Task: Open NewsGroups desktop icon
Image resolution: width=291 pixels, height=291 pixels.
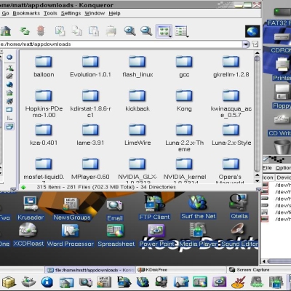Action: coord(71,208)
